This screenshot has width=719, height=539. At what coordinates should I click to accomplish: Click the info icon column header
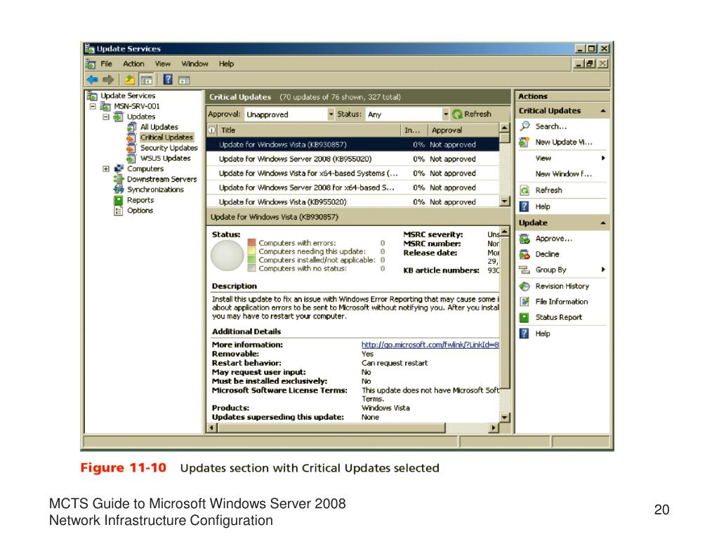point(212,130)
